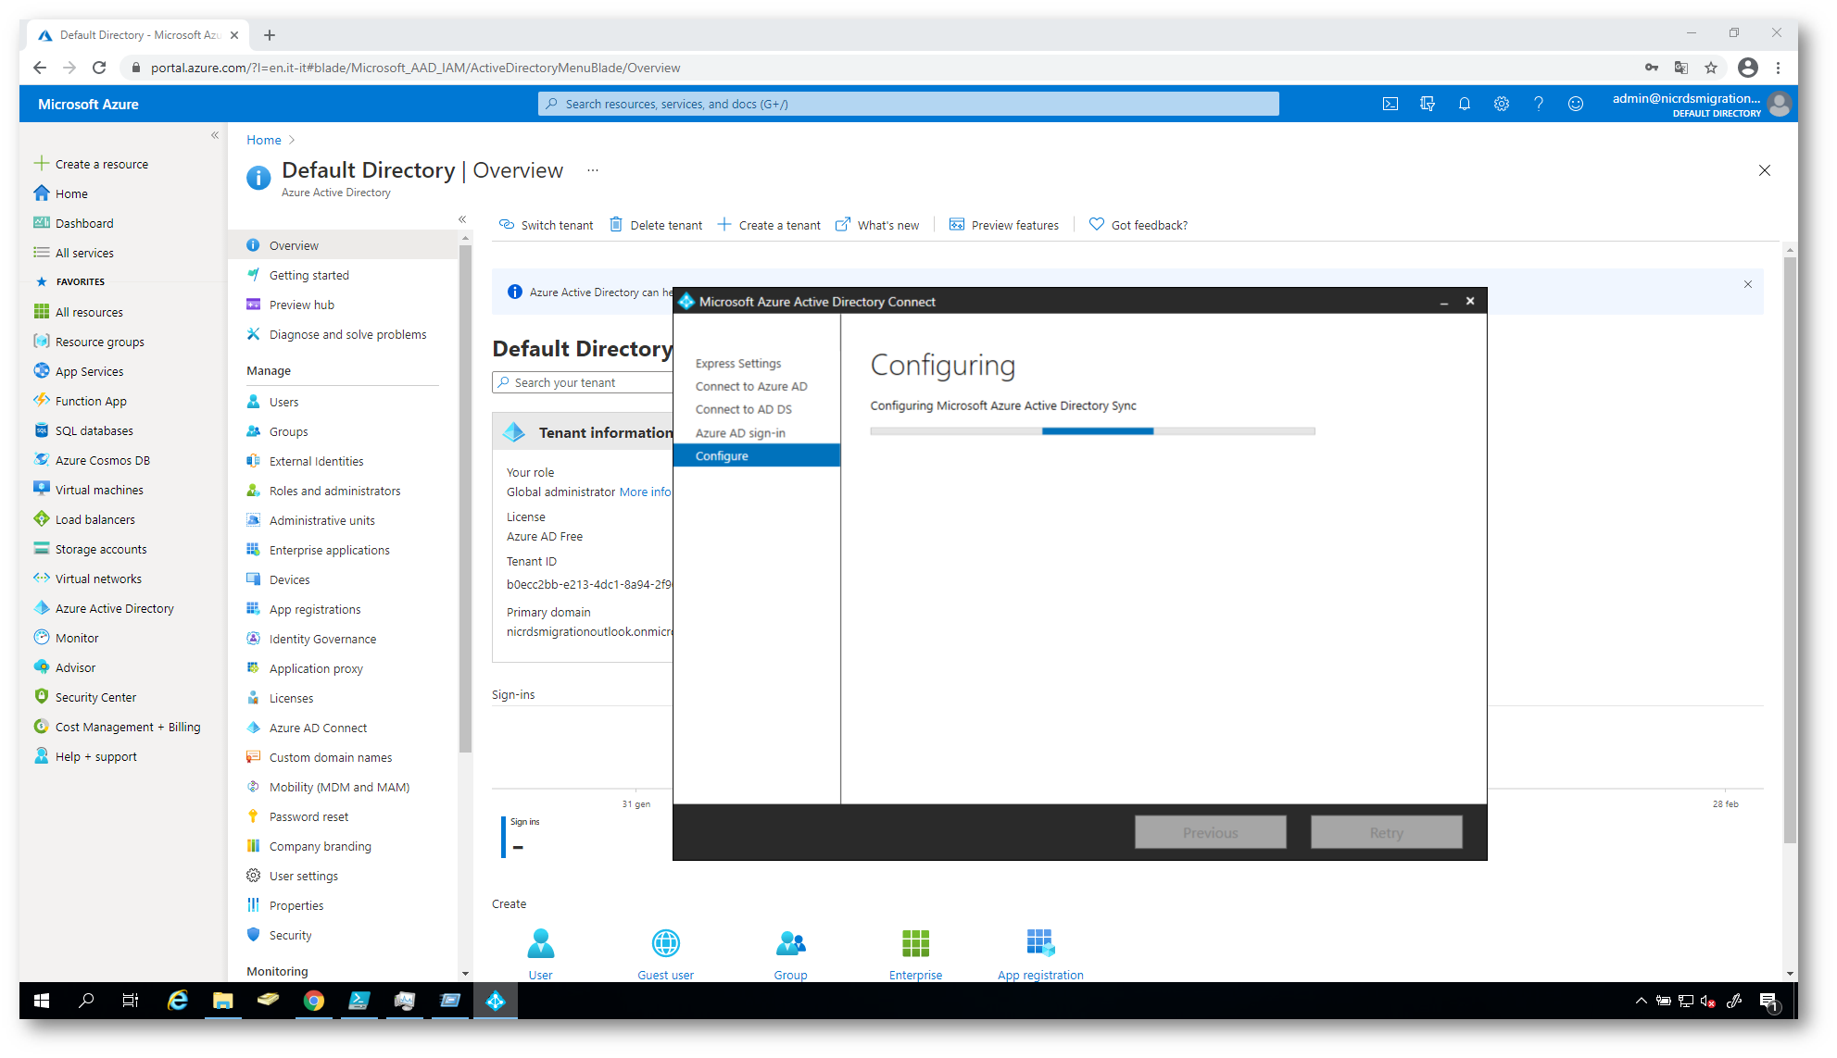
Task: Click the Users icon in Manage menu
Action: tap(253, 402)
